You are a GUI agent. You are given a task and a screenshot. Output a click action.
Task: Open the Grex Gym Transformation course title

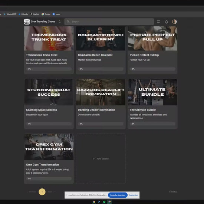42,165
